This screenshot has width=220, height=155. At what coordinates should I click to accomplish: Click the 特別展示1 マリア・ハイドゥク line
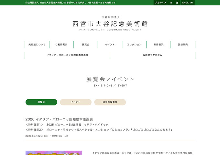[67, 125]
